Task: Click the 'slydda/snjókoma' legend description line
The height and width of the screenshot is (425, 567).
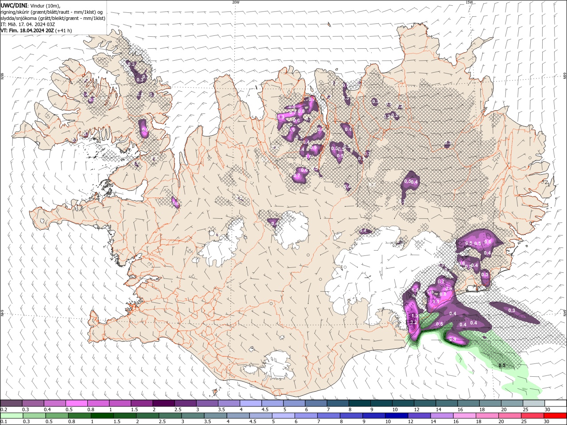Action: tap(53, 18)
